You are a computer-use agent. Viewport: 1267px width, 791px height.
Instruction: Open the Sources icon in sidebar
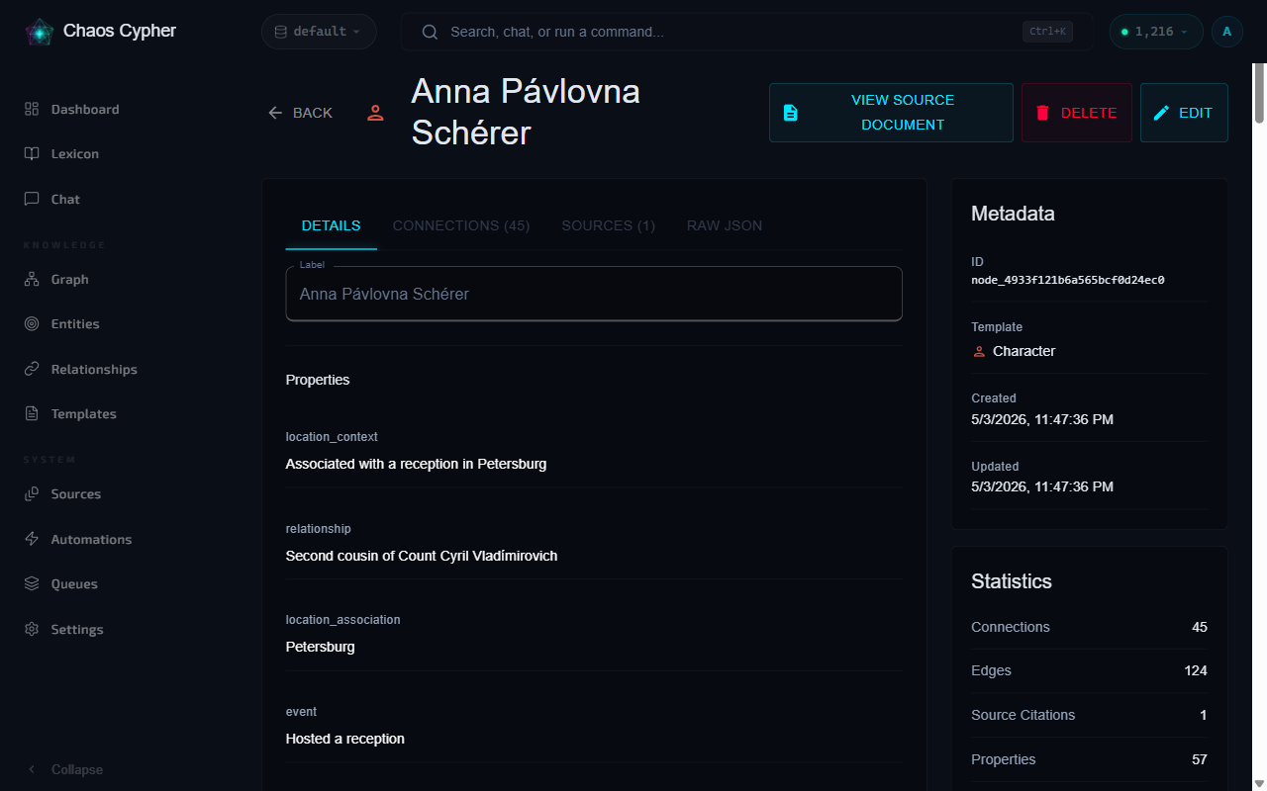point(32,494)
